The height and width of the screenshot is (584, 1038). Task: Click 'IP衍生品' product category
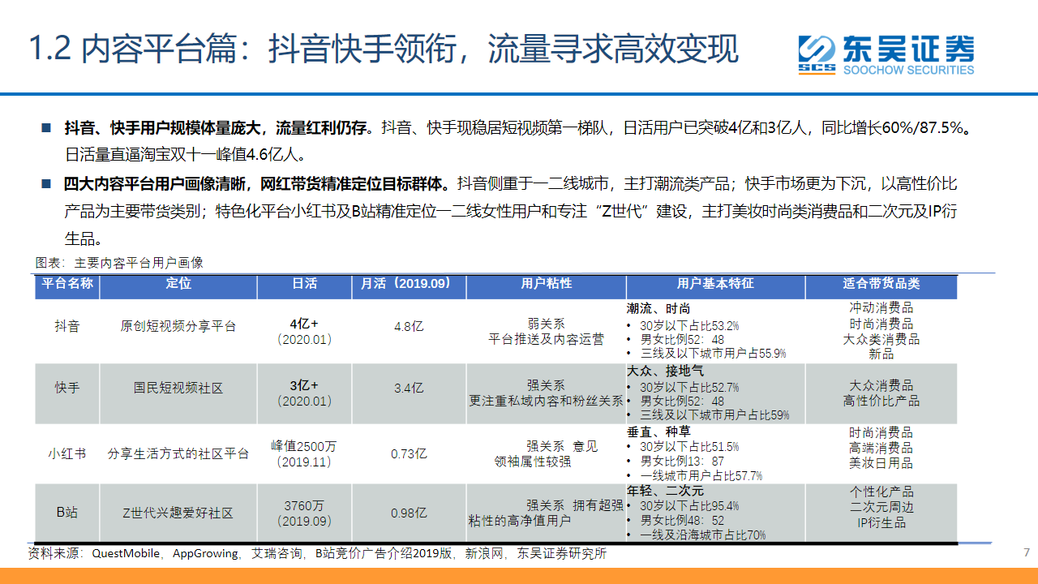click(x=881, y=522)
